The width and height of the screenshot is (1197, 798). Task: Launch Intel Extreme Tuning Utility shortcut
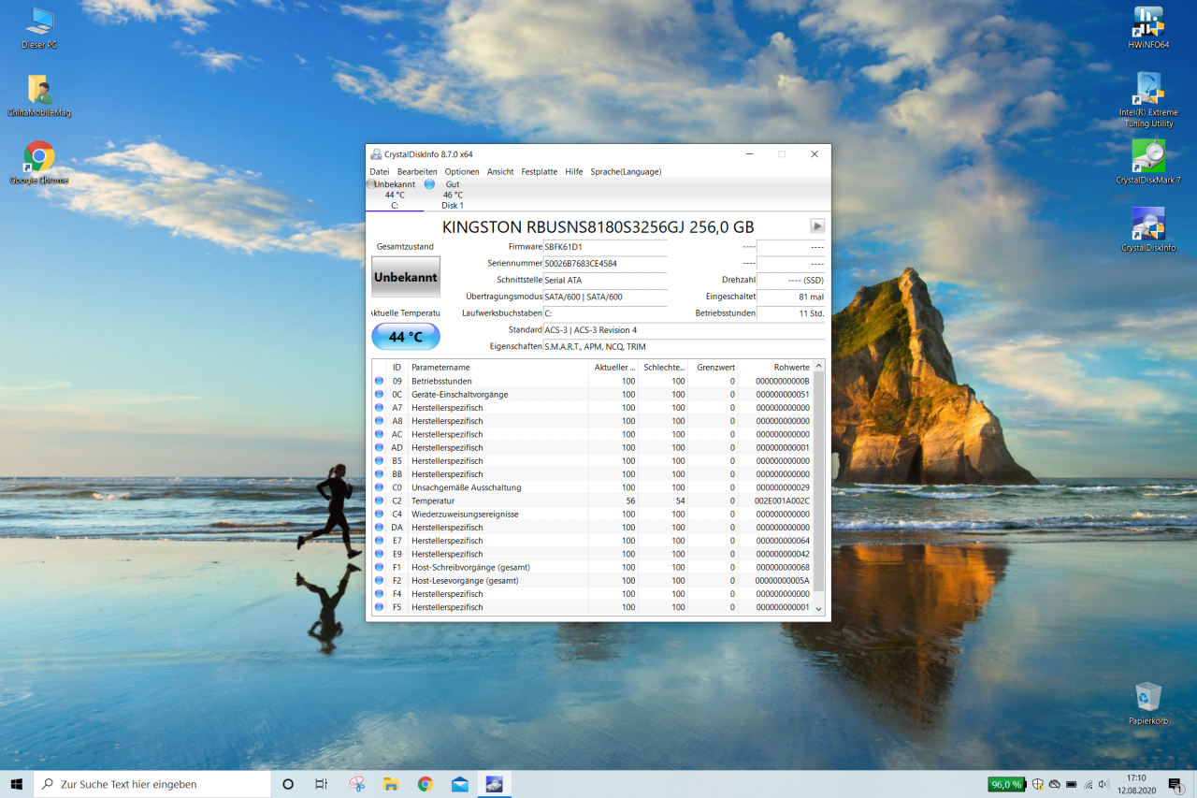coord(1148,100)
